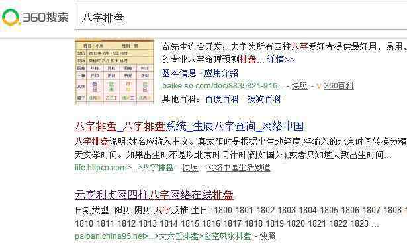
Task: Open 元亨利贞网四柱八字网络在线排盘 result title
Action: (x=154, y=195)
